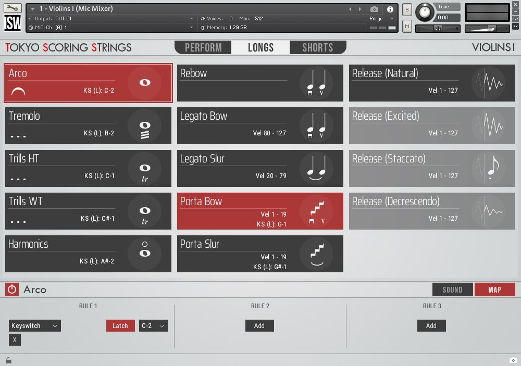Toggle the Arco power button
521x366 pixels.
click(x=12, y=289)
